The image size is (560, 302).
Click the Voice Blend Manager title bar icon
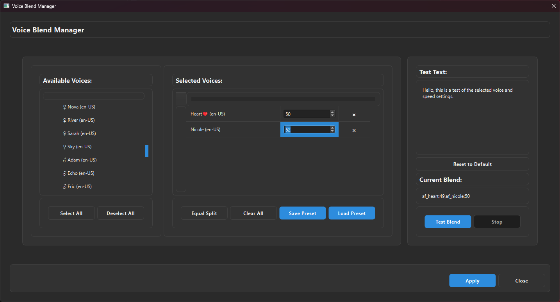coord(5,6)
